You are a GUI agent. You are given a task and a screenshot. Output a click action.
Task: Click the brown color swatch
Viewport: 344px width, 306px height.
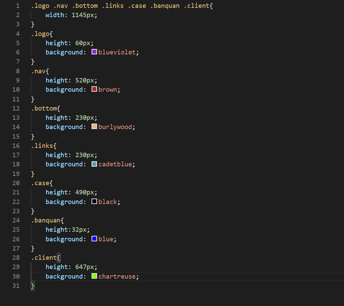point(94,89)
